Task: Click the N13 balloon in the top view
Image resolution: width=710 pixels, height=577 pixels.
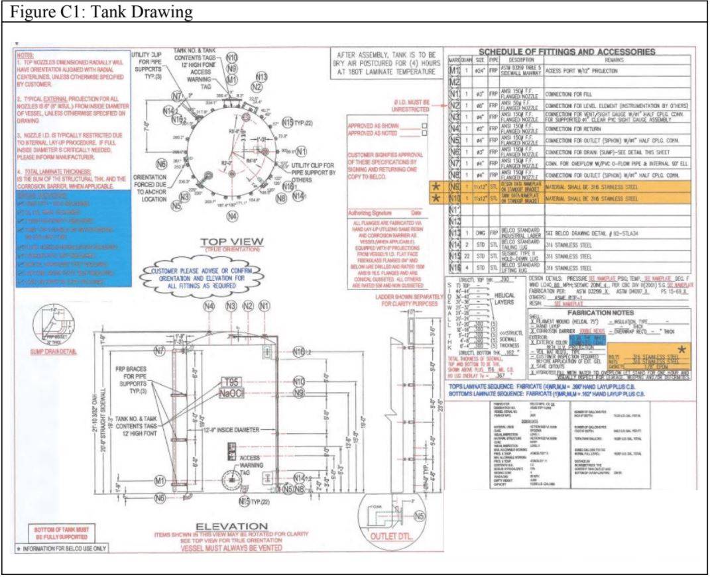Action: click(x=262, y=76)
